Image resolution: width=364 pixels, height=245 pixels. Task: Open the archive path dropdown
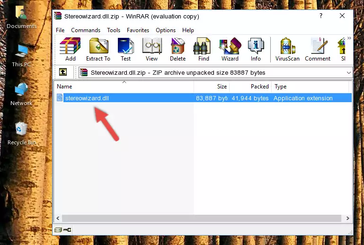348,73
